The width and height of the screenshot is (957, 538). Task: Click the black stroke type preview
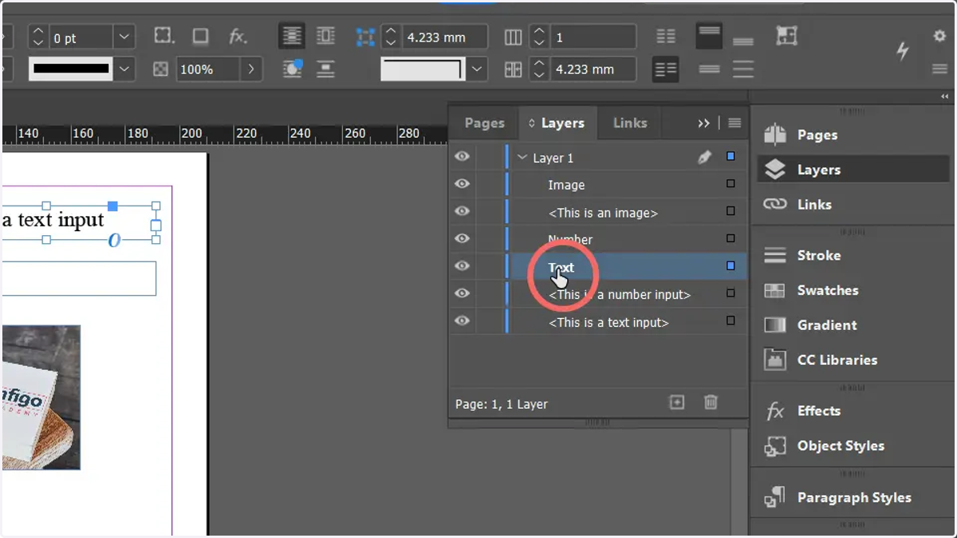click(x=71, y=69)
